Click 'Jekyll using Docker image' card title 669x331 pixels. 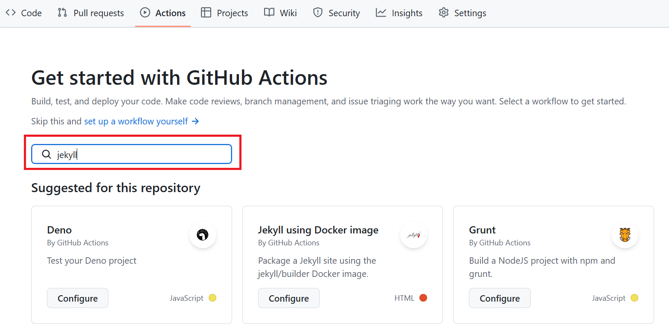318,230
